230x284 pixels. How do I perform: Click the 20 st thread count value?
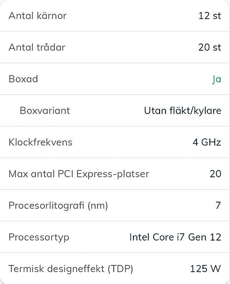tap(210, 47)
